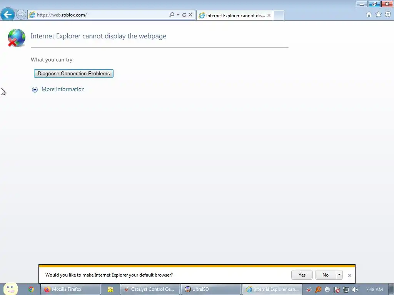Click the globe error icon

click(x=16, y=38)
